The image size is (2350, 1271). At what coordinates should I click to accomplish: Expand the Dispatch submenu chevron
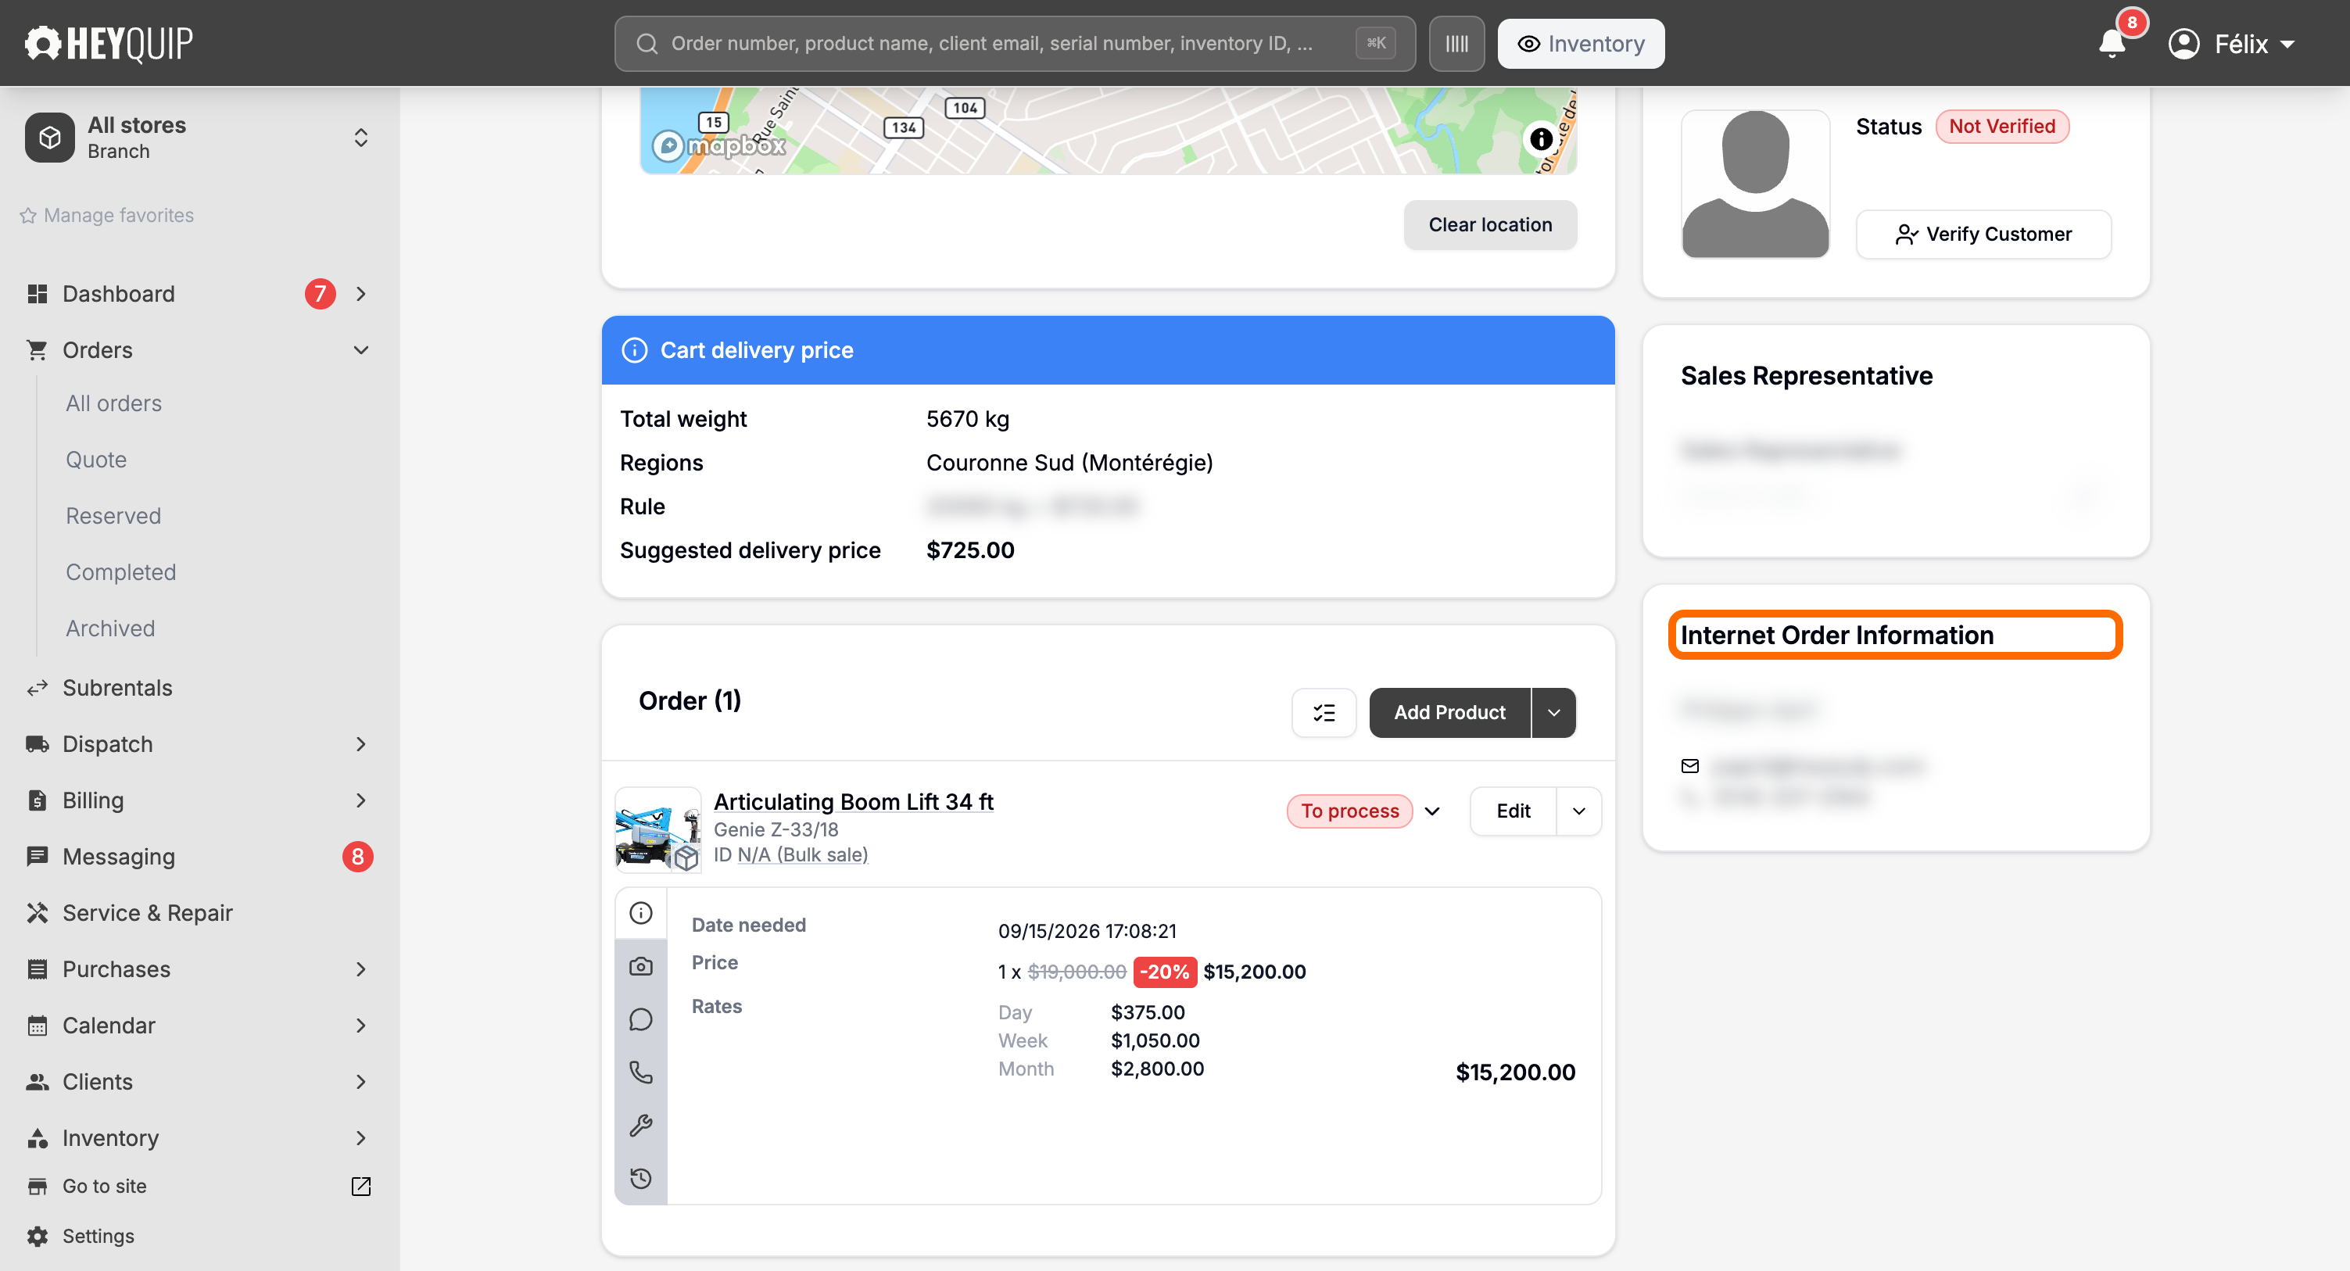[361, 743]
